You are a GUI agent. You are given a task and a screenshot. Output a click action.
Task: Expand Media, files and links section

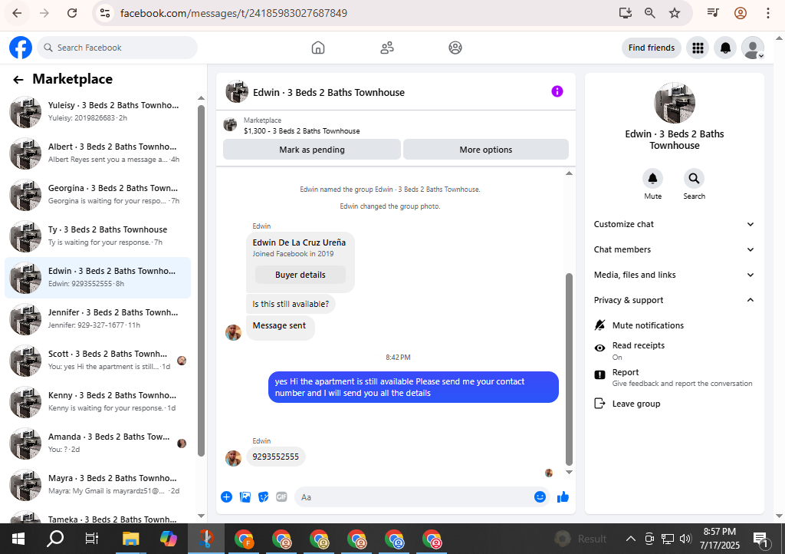coord(674,275)
